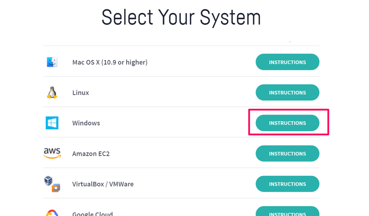The height and width of the screenshot is (216, 369).
Task: Open Instructions for Mac OS X
Action: 287,62
